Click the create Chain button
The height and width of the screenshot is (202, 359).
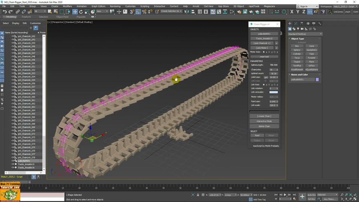264,116
